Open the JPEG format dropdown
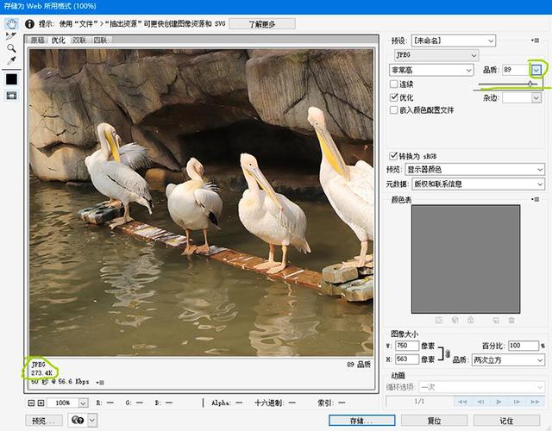Image resolution: width=552 pixels, height=431 pixels. click(x=435, y=55)
